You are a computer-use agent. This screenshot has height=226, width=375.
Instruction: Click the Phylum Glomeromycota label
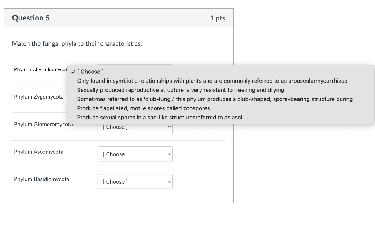click(x=43, y=124)
